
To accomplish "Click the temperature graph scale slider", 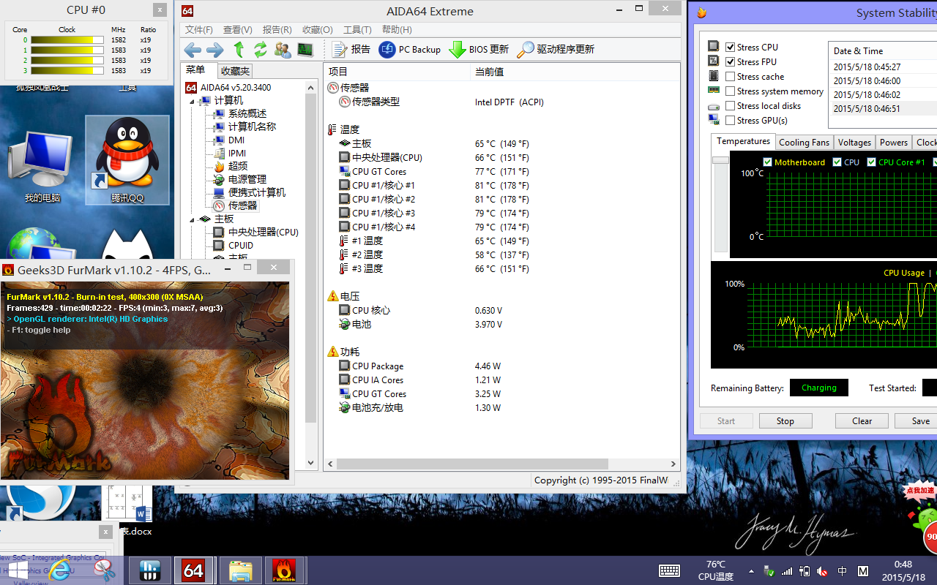I will [x=720, y=159].
